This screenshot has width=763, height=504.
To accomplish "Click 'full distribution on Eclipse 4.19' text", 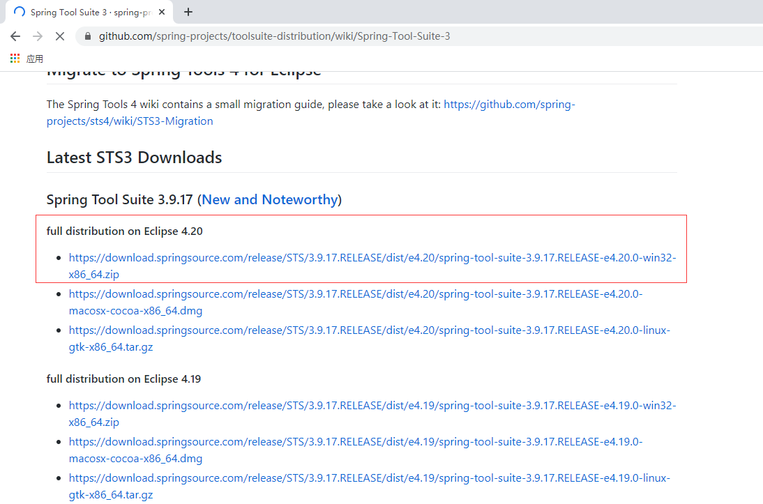I will click(x=123, y=379).
